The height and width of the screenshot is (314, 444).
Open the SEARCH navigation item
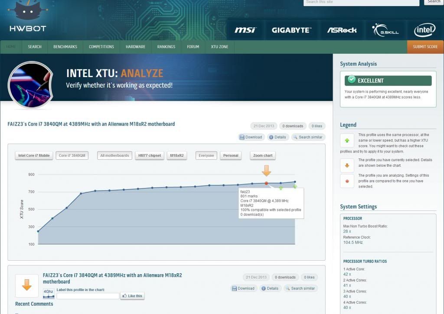point(35,47)
